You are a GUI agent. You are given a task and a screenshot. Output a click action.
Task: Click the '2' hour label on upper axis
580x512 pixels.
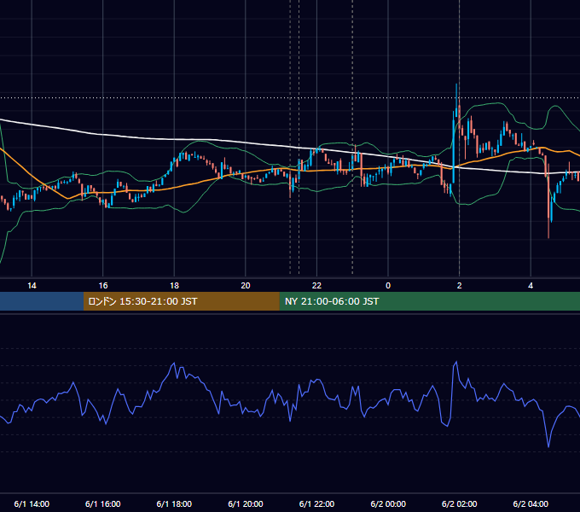point(460,286)
